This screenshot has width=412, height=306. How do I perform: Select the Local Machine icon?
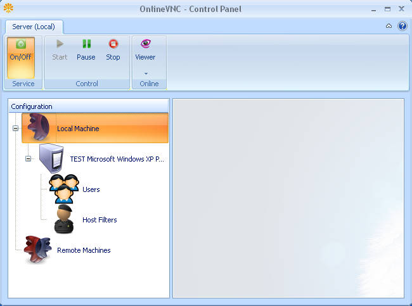39,127
